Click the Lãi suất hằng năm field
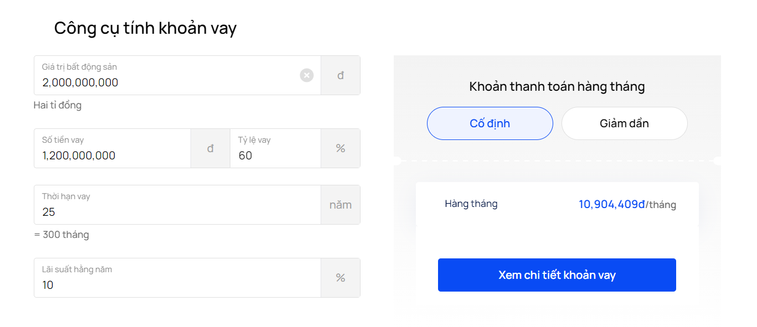 tap(177, 278)
